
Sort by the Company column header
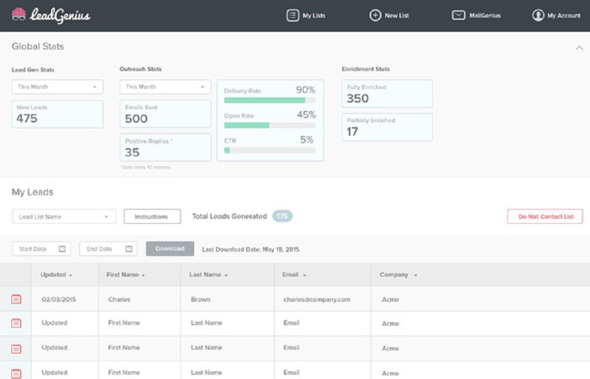coord(398,275)
